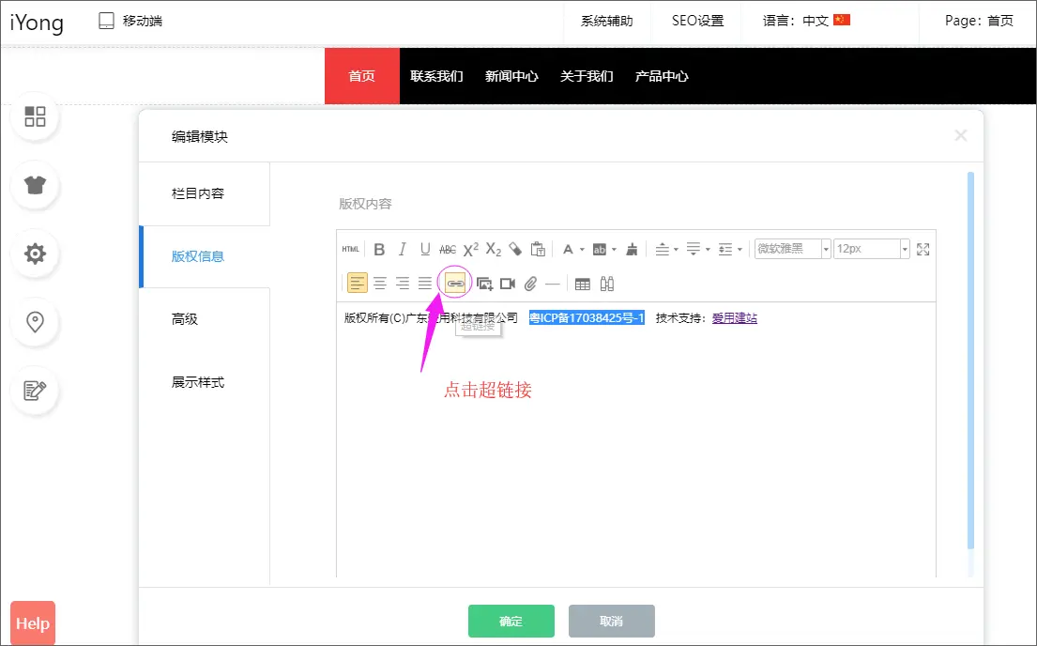This screenshot has height=646, width=1037.
Task: Insert a table using the table icon
Action: [x=582, y=284]
